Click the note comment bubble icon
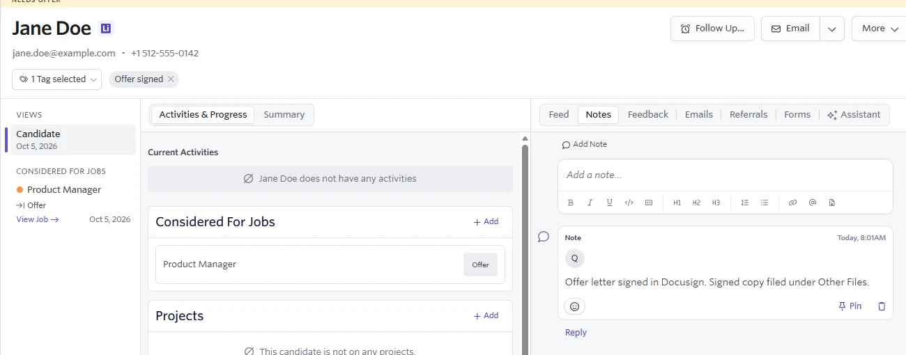Screen dimensions: 906x355 (x=544, y=237)
